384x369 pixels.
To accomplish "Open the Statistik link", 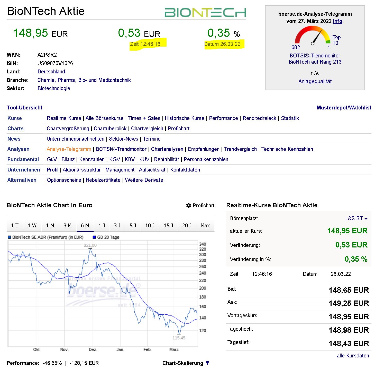I will [290, 118].
